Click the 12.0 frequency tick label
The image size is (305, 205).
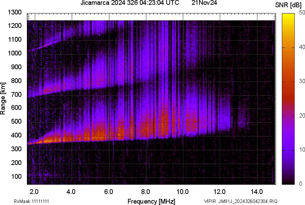[x=220, y=192]
